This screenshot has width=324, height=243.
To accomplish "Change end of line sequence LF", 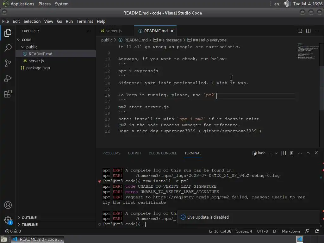I will (275, 231).
